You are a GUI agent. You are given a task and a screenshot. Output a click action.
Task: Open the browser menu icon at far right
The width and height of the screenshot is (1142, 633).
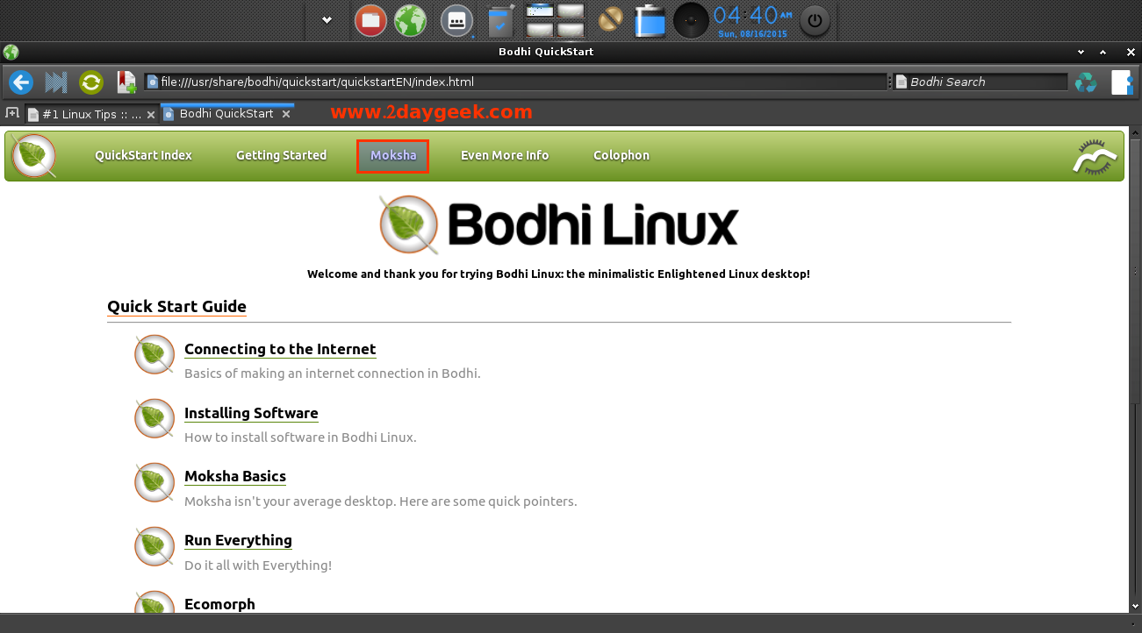1121,82
